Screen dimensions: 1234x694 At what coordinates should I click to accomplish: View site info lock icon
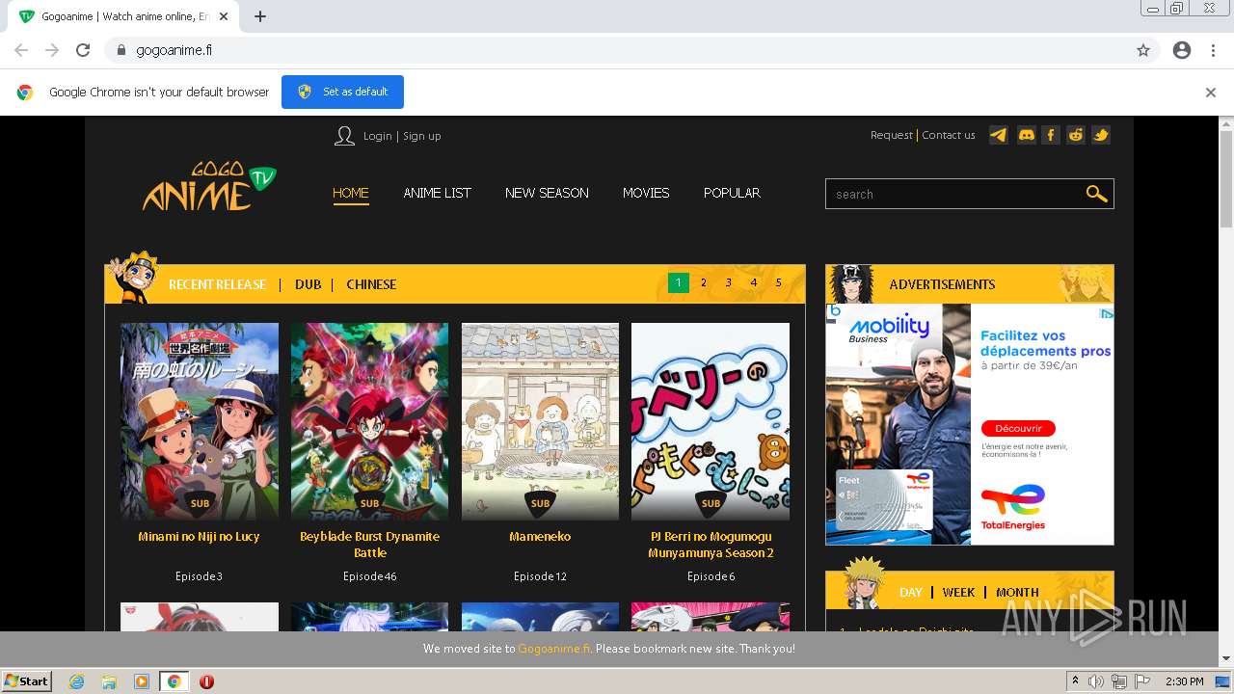[121, 50]
